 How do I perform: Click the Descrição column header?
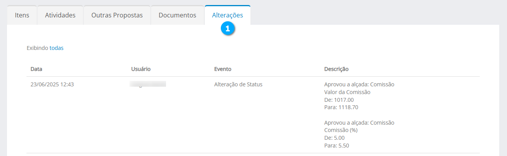pyautogui.click(x=336, y=69)
